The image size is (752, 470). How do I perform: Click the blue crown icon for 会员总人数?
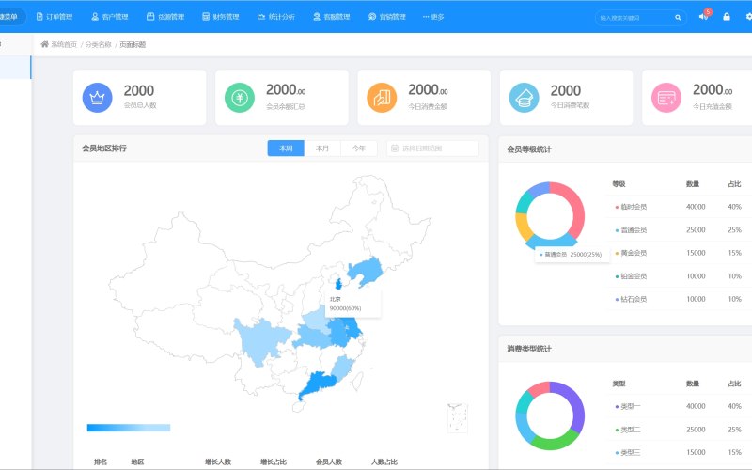pos(98,98)
